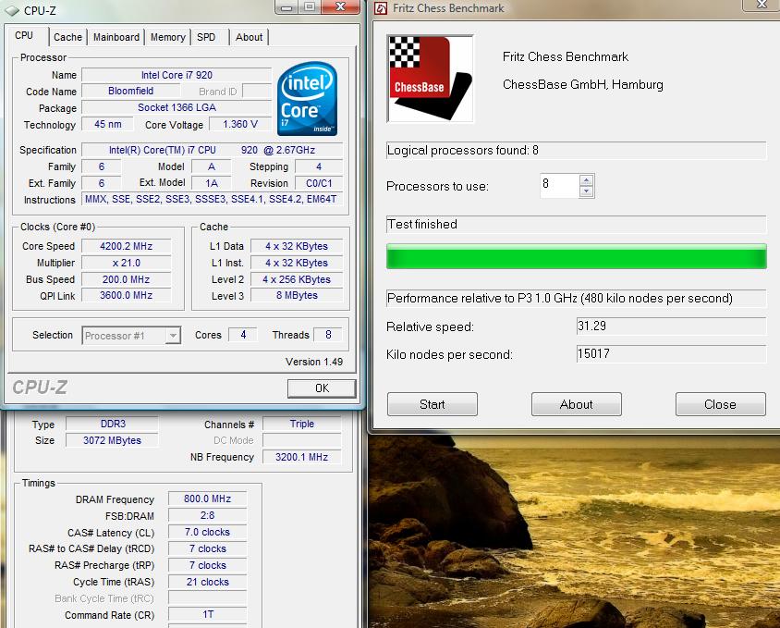Viewport: 780px width, 628px height.
Task: Click the Bus Speed value 200.0 MHz
Action: (x=126, y=279)
